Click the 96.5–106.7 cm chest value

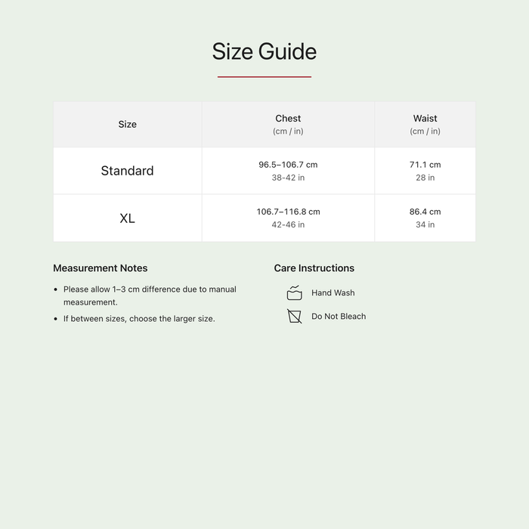[288, 165]
